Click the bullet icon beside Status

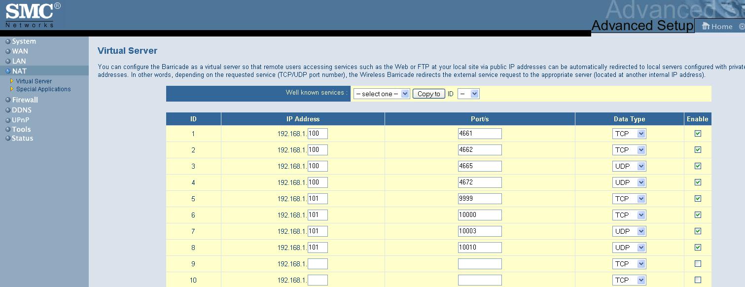tap(8, 139)
